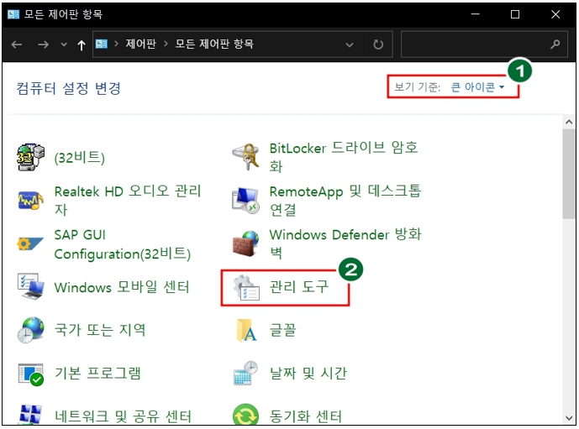The width and height of the screenshot is (579, 429).
Task: Expand the chevron after 제어판 breadcrumb
Action: click(x=166, y=44)
